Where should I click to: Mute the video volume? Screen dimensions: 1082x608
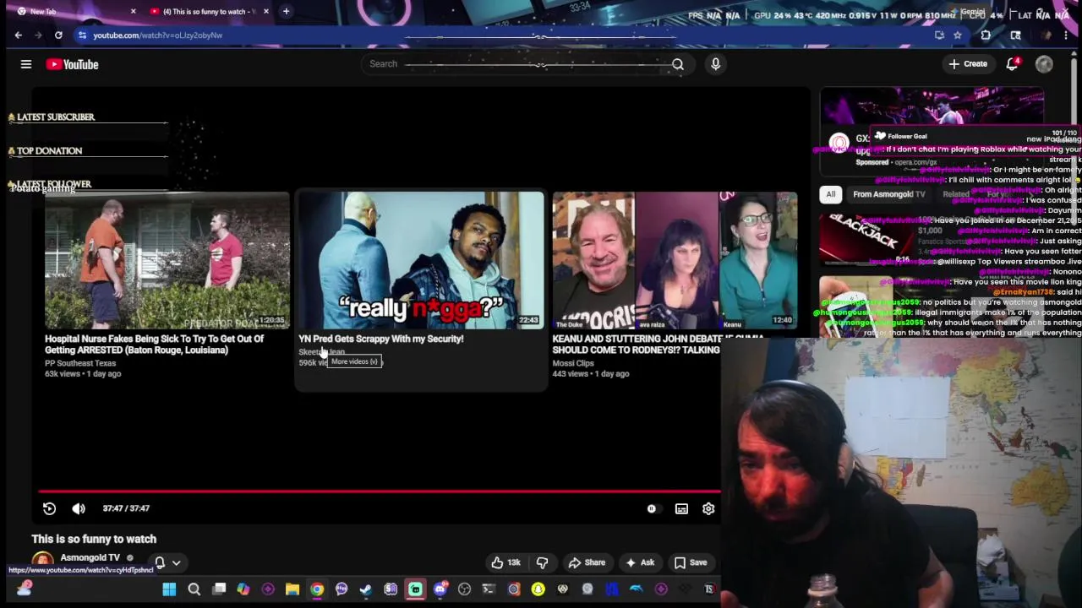pos(79,508)
